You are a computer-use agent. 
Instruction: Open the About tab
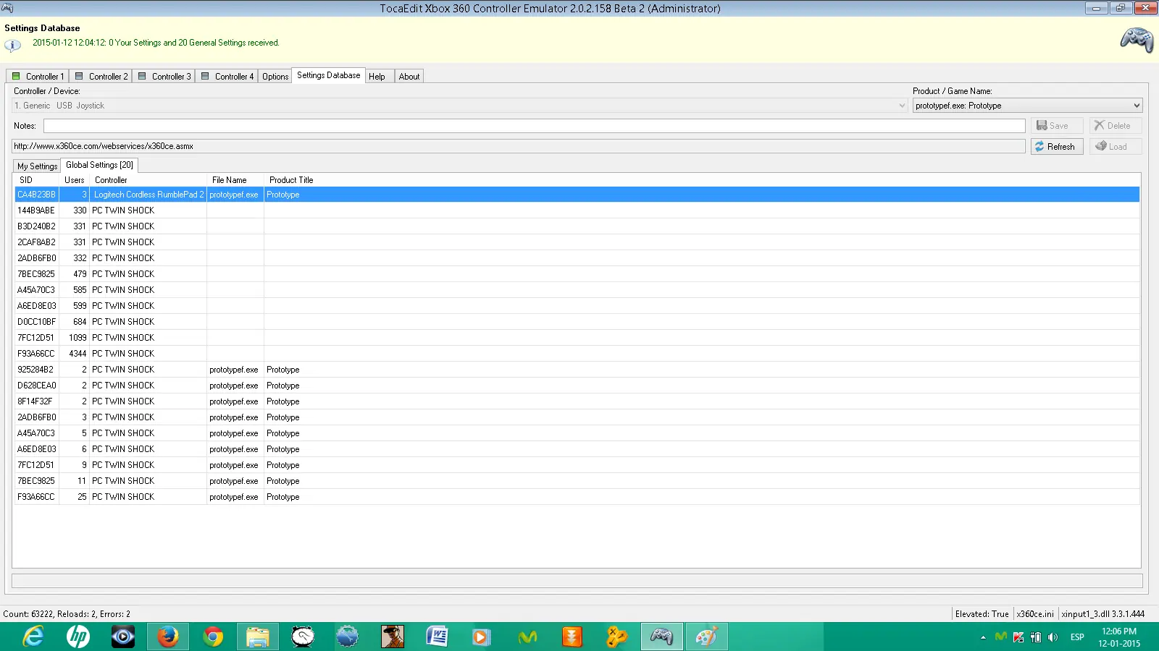(409, 76)
